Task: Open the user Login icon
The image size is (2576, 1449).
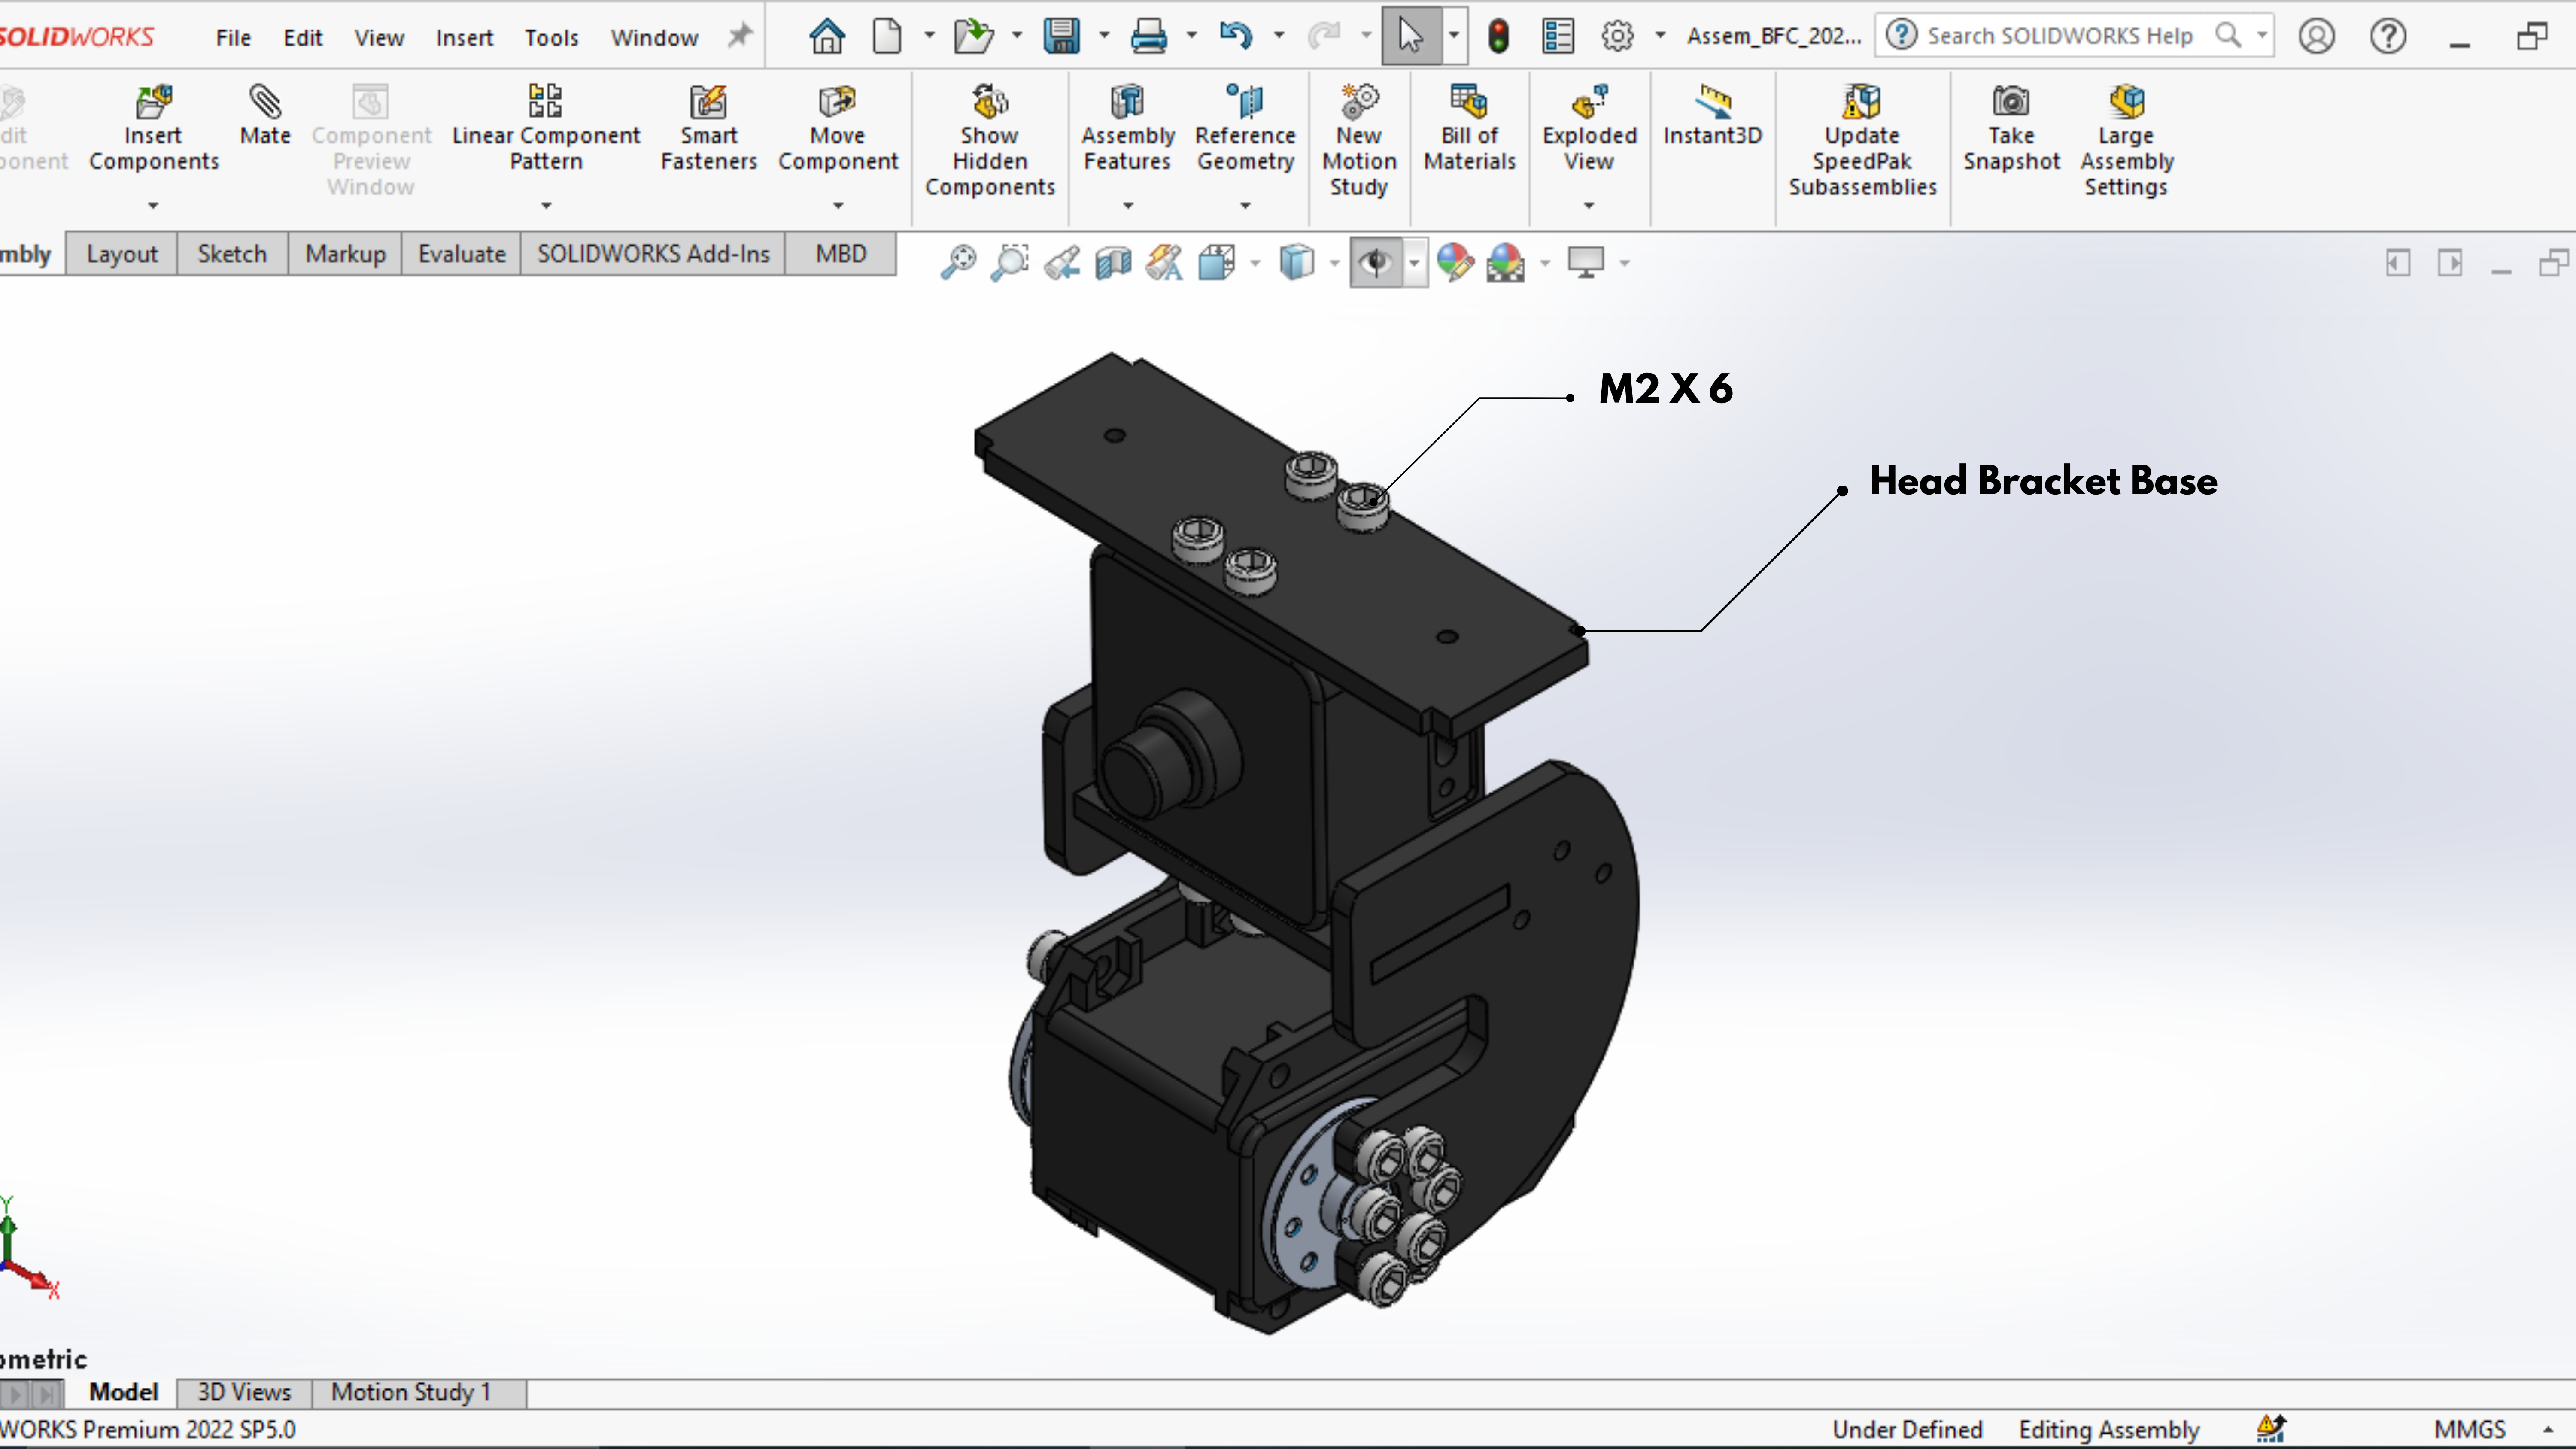Action: (x=2316, y=36)
